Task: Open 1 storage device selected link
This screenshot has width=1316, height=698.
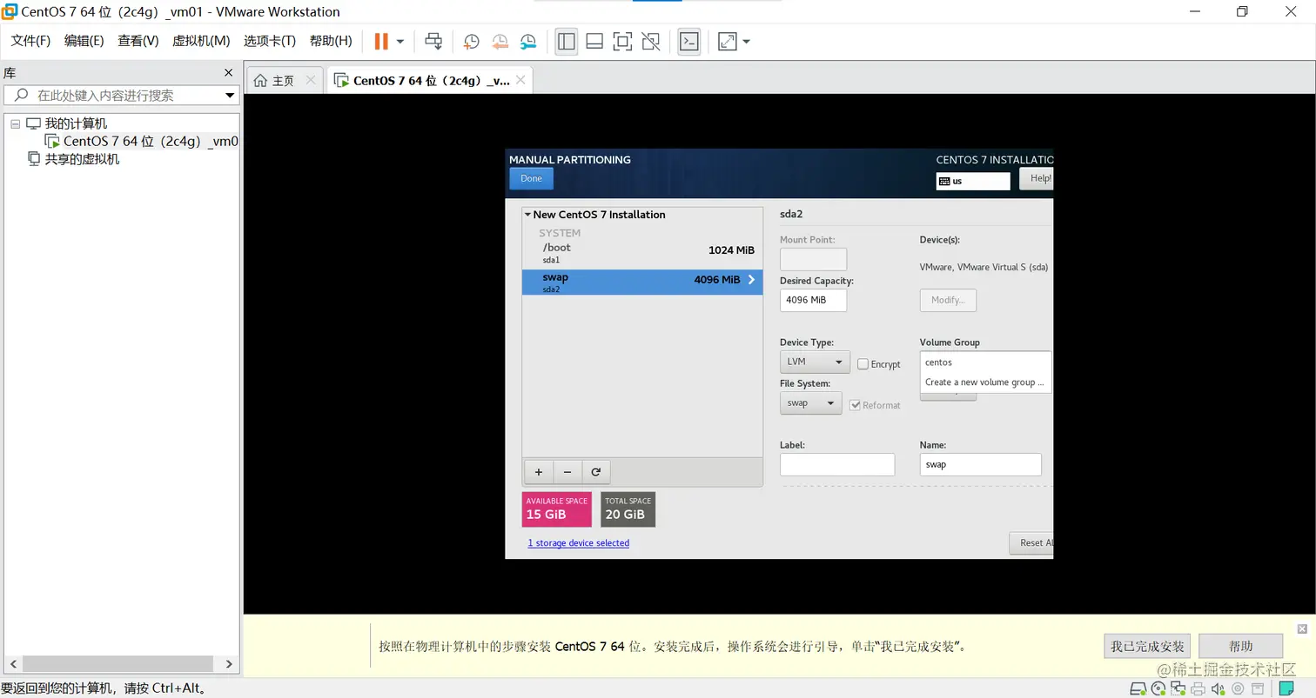Action: point(579,543)
